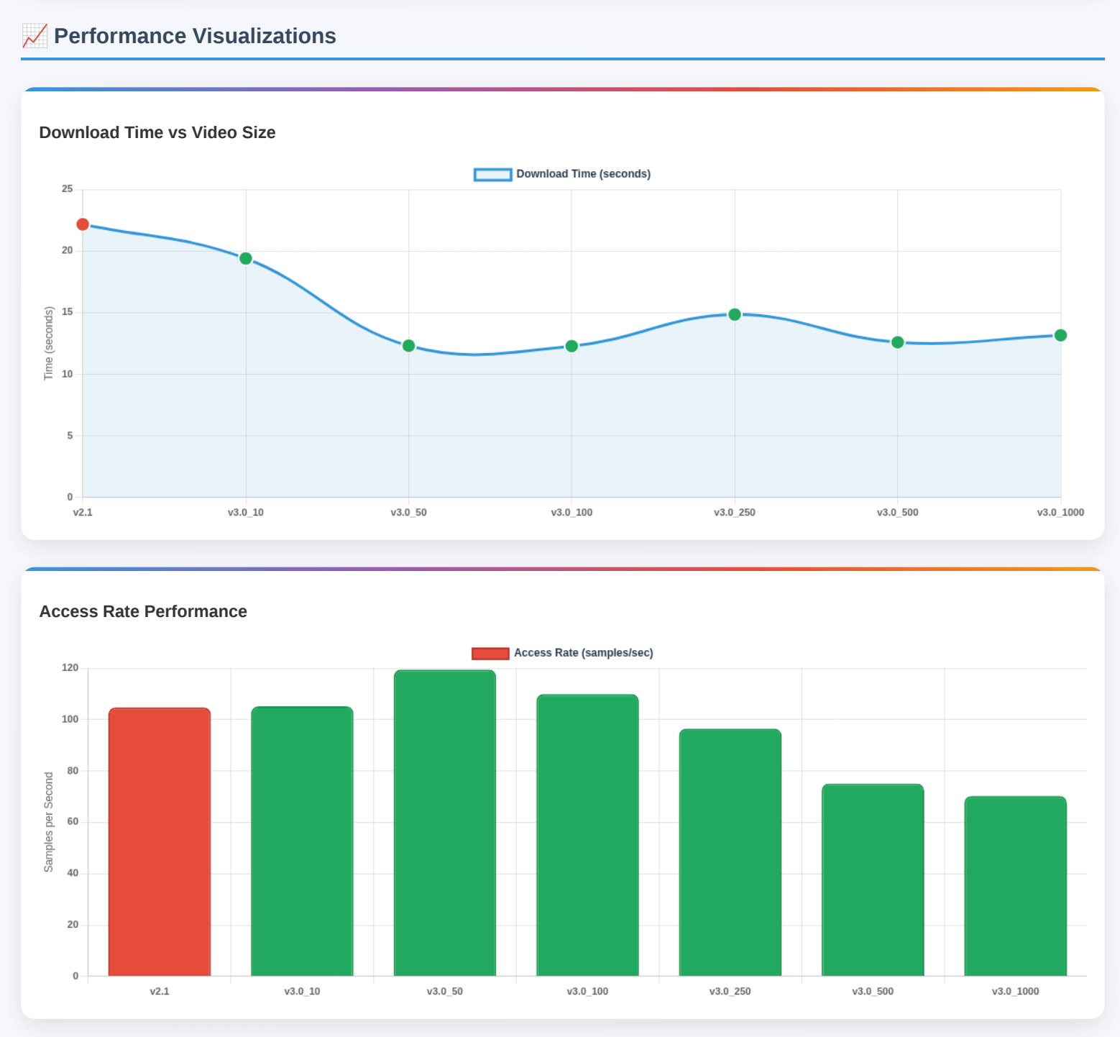1120x1037 pixels.
Task: Click the v3.0_100 line chart data point
Action: point(572,347)
